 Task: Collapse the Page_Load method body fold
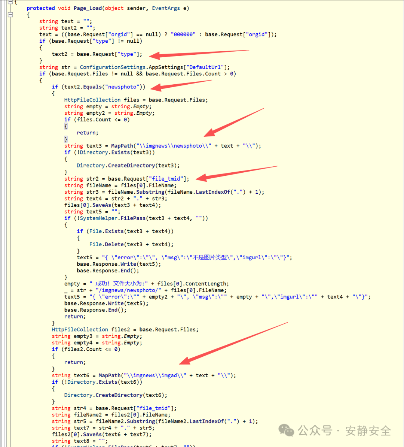click(10, 15)
